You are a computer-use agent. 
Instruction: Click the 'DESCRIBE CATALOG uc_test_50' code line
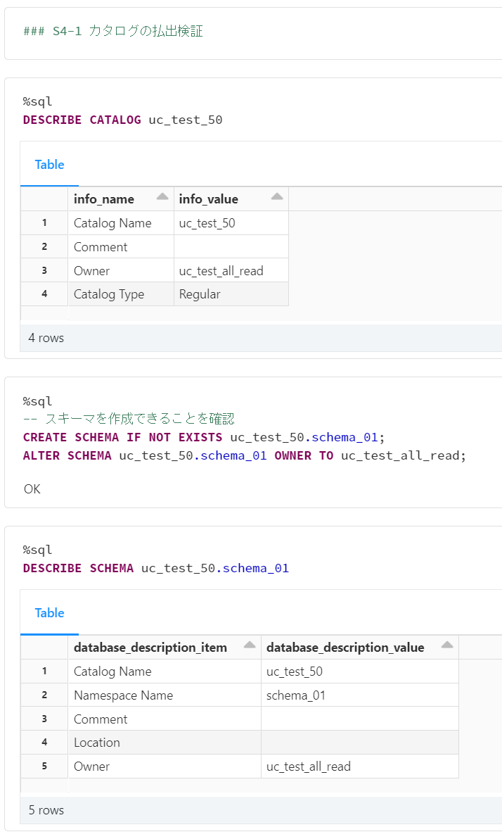pos(122,120)
